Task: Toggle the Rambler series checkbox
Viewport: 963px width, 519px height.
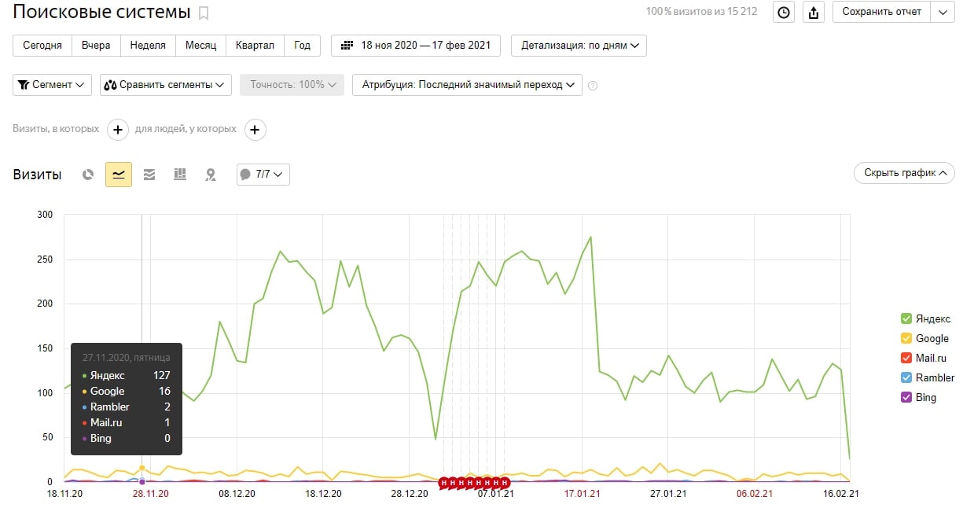Action: (x=906, y=377)
